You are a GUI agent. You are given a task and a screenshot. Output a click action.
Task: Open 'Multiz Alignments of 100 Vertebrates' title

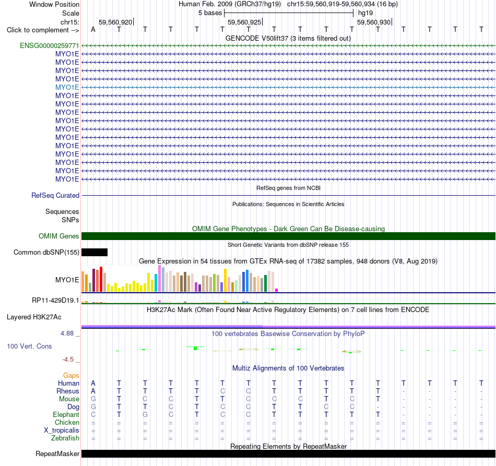(x=288, y=368)
